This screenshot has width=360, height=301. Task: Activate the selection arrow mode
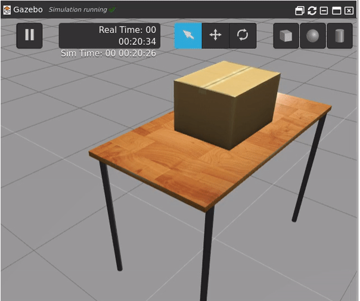coord(188,36)
